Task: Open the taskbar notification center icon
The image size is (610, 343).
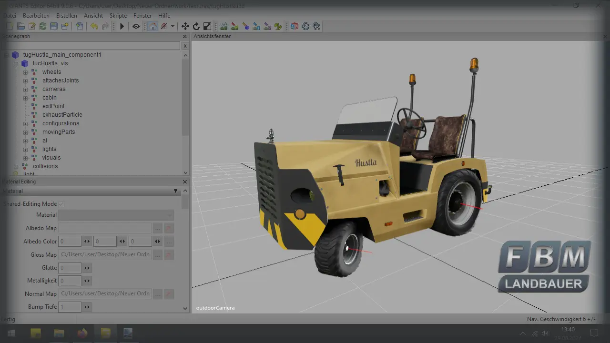Action: pyautogui.click(x=594, y=333)
